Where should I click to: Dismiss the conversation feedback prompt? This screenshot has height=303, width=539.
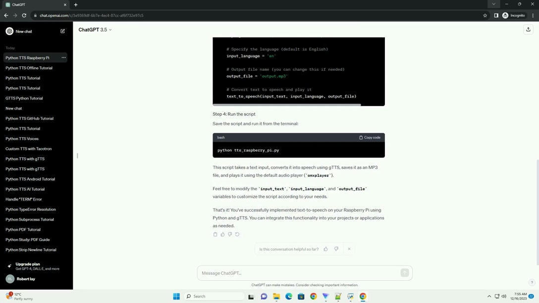pyautogui.click(x=349, y=249)
